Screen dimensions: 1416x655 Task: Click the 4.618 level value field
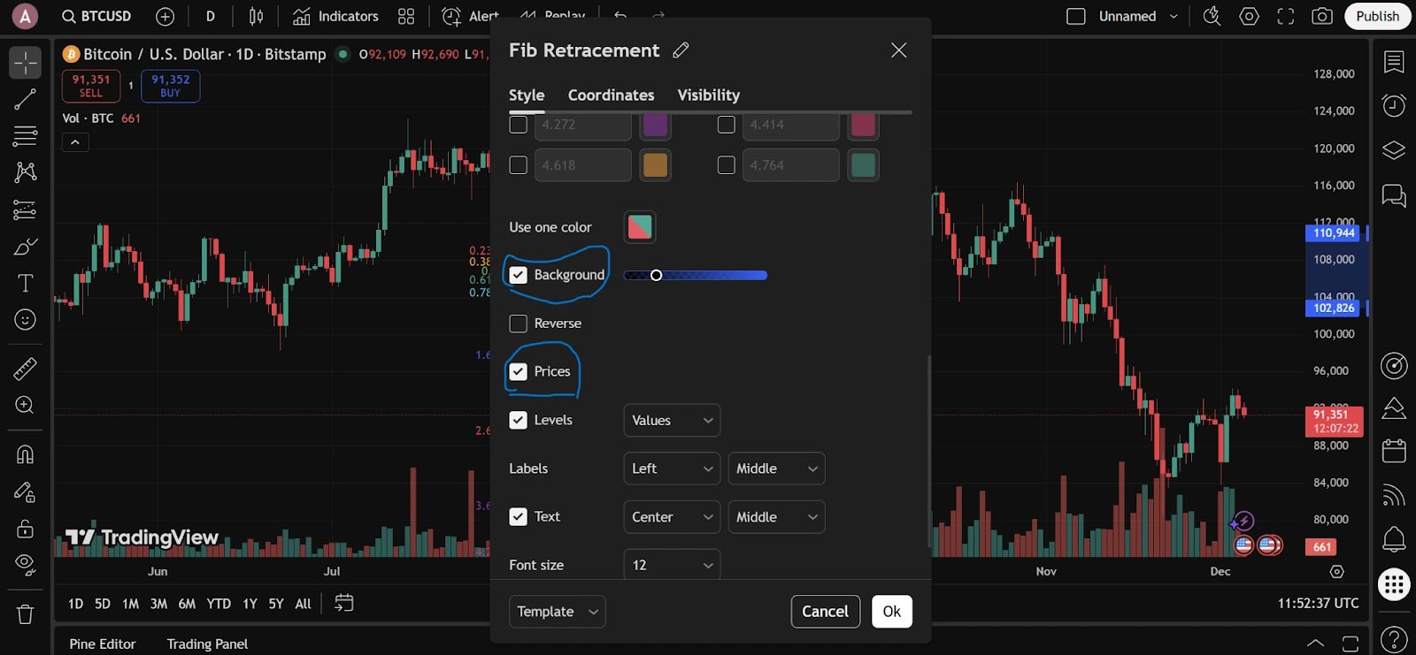[582, 165]
